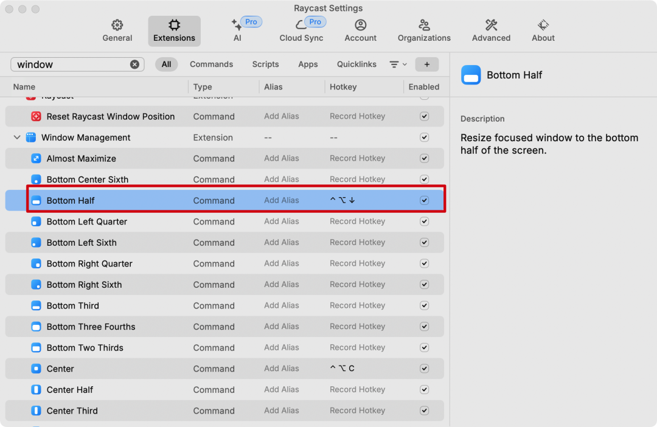Record hotkey for Bottom Left Quarter

(358, 221)
